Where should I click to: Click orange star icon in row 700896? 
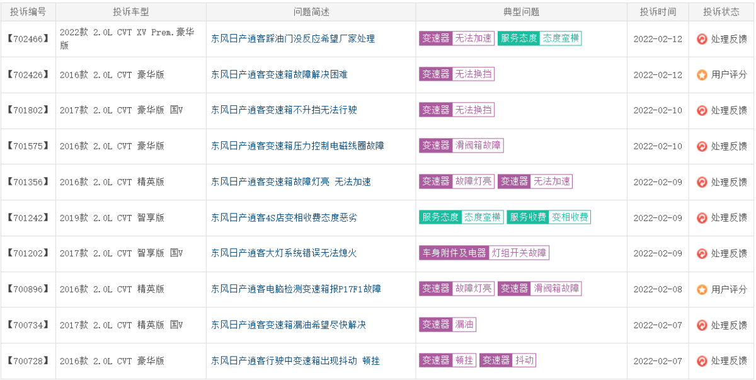702,289
